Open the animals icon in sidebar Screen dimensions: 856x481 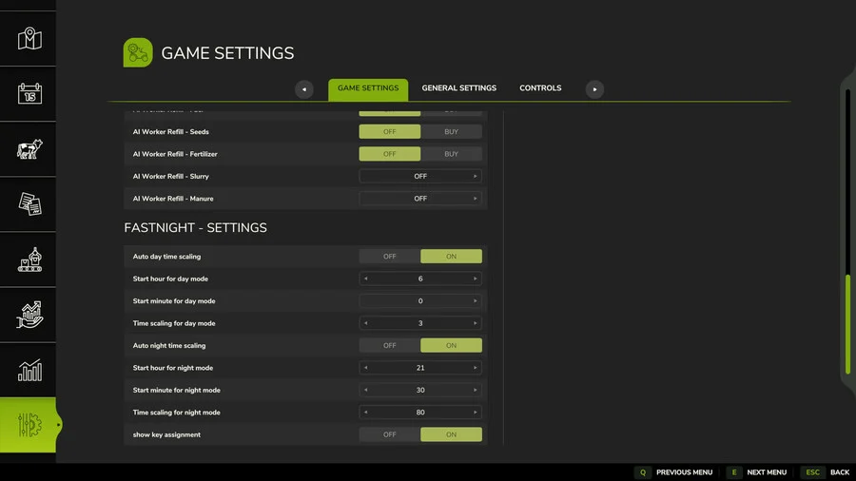tap(30, 149)
